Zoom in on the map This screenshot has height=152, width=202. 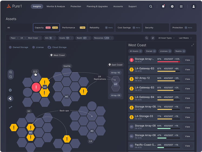[11, 72]
